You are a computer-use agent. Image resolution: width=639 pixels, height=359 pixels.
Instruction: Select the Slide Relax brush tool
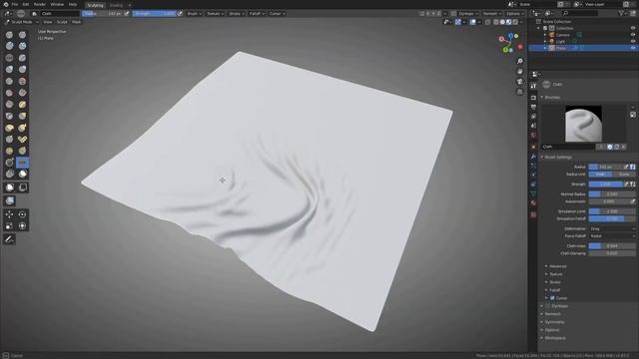pos(9,163)
